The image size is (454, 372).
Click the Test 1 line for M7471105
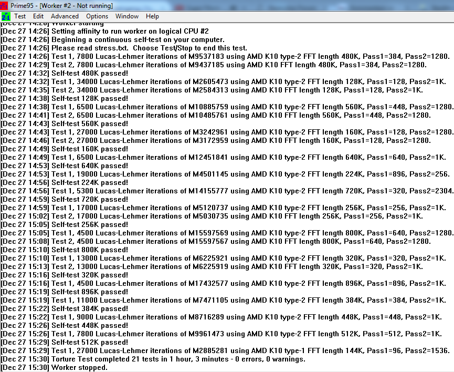click(x=223, y=301)
